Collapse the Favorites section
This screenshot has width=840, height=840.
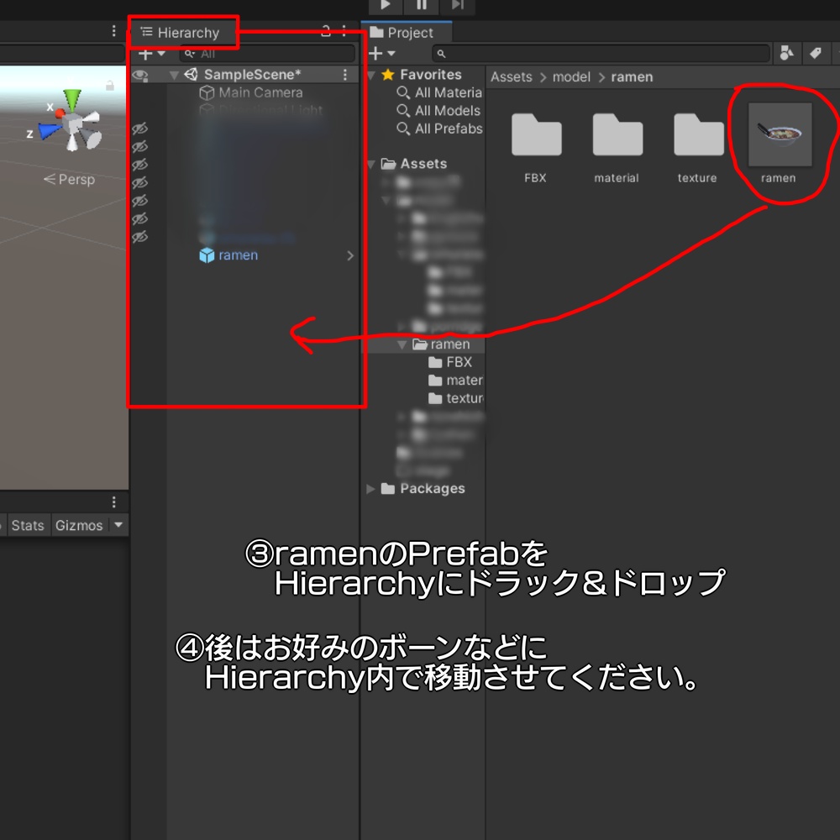370,75
